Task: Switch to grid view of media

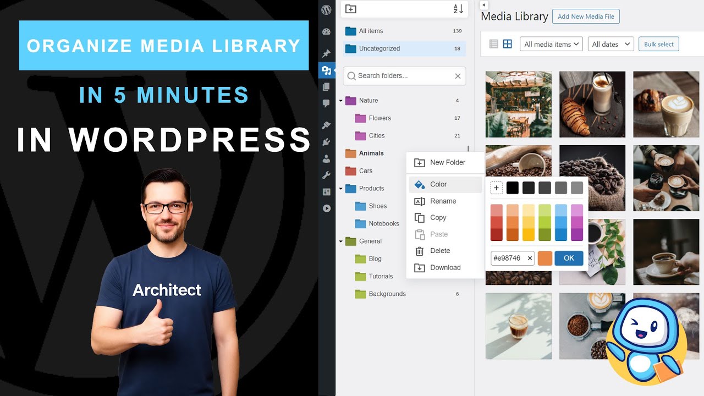Action: [x=508, y=44]
